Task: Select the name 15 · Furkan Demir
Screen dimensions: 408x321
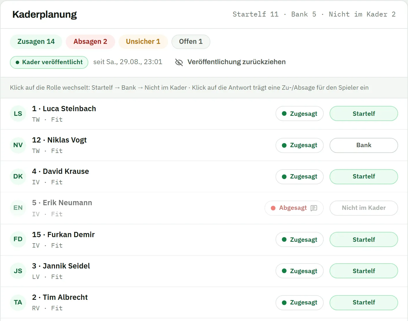Action: pyautogui.click(x=63, y=235)
